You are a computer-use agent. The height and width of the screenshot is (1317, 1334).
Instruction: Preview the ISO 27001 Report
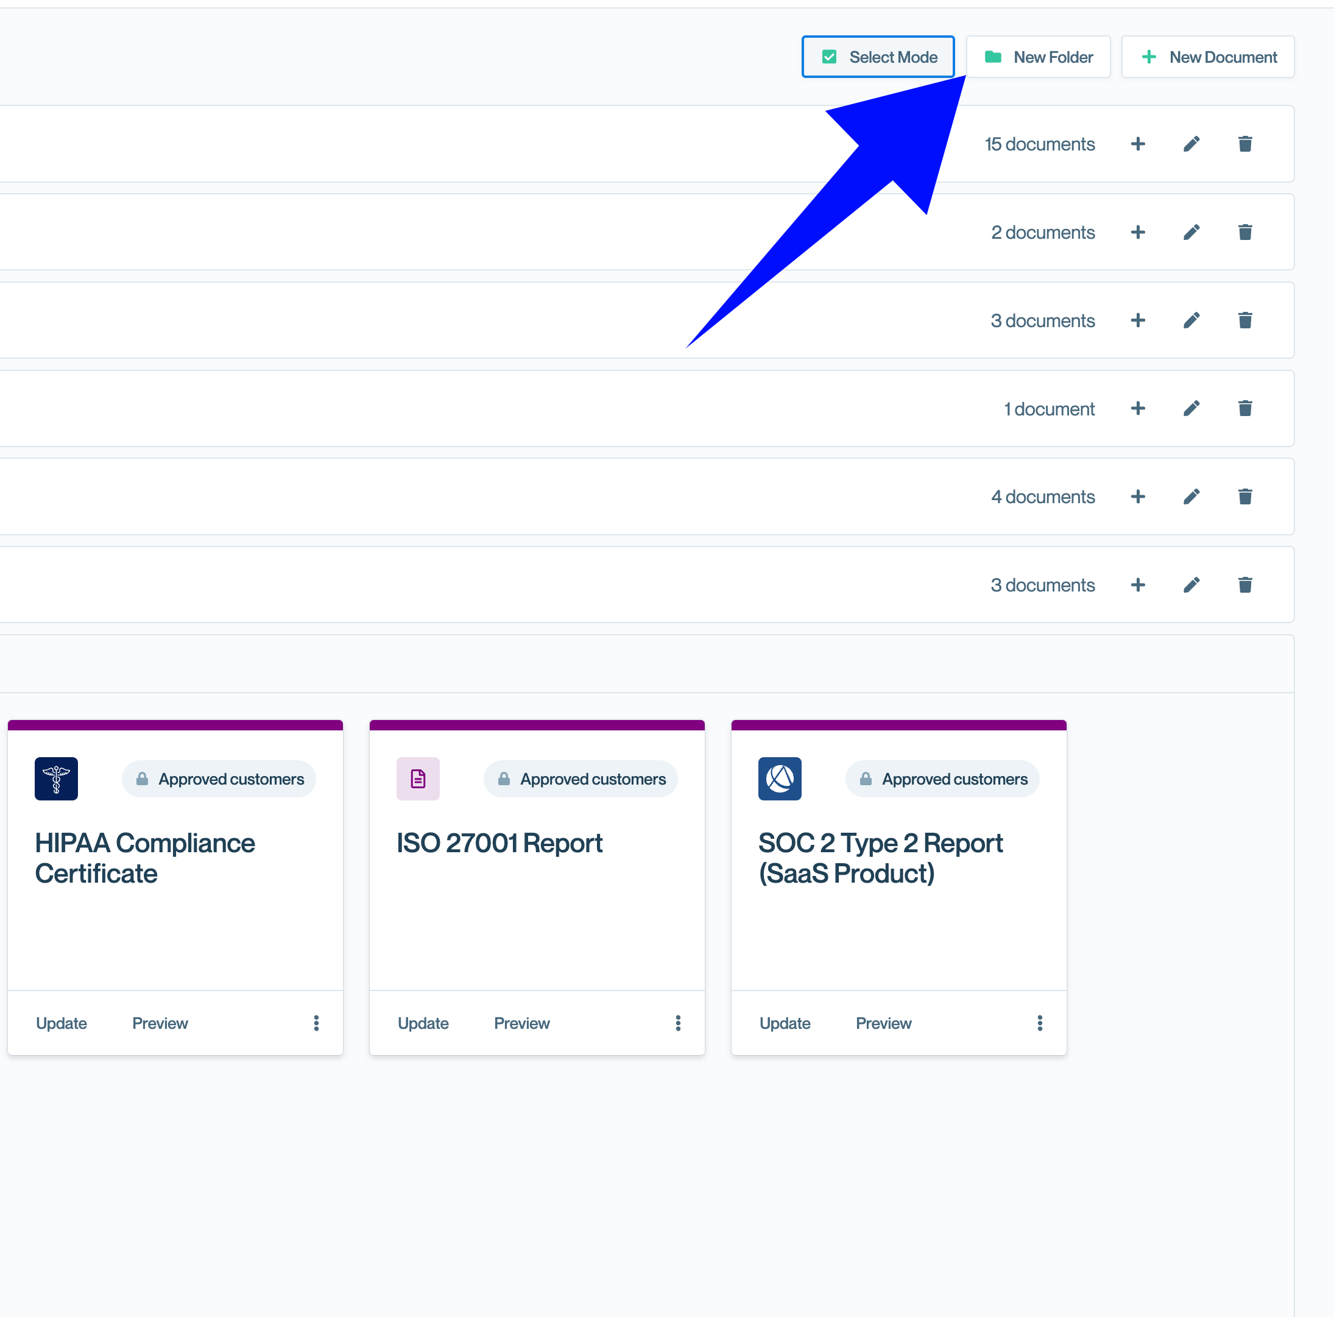click(x=521, y=1023)
